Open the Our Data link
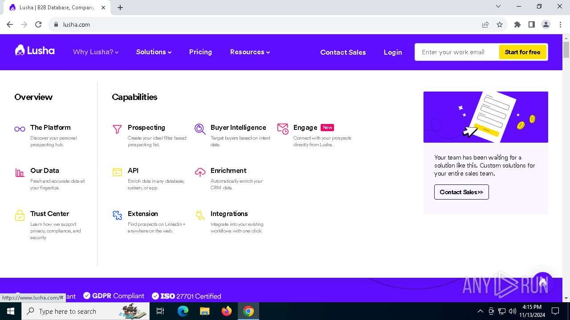Screen dimensions: 570x320 [x=45, y=171]
